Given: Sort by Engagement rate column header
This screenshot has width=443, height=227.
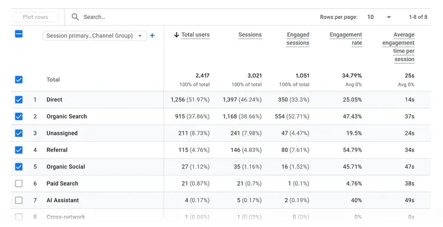Looking at the screenshot, I should 346,39.
